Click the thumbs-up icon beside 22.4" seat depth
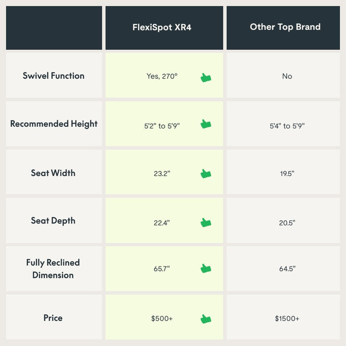The image size is (346, 346). coord(206,222)
